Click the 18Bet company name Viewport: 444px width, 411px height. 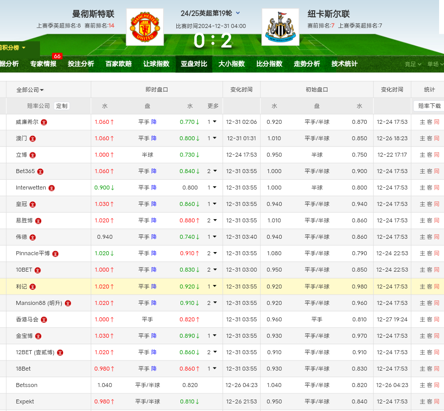pos(23,368)
